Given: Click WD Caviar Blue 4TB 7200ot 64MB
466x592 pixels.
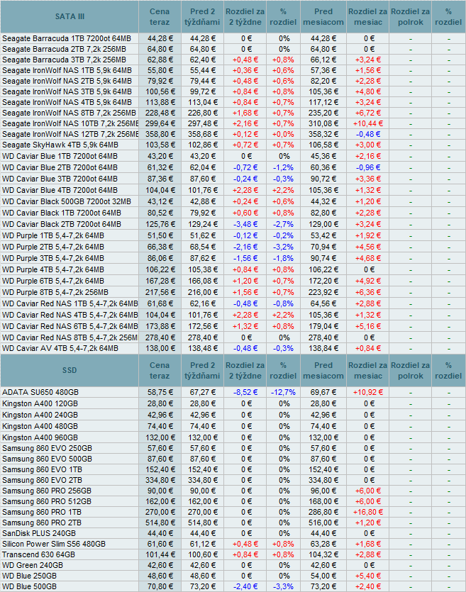Looking at the screenshot, I should pos(60,190).
